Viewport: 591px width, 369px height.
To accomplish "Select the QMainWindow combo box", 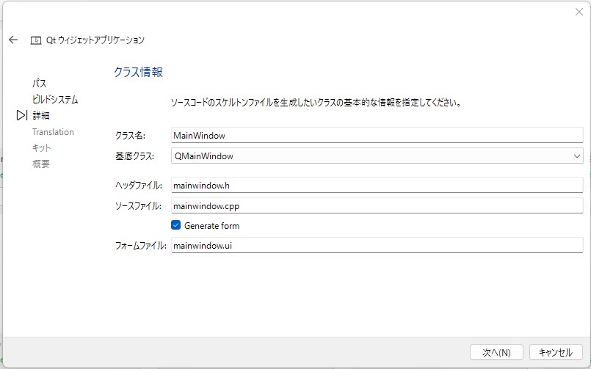I will 377,156.
